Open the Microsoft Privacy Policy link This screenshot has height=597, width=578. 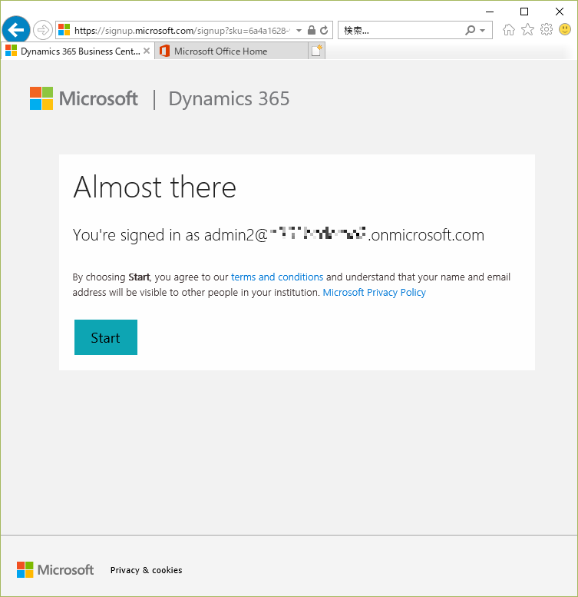click(374, 293)
